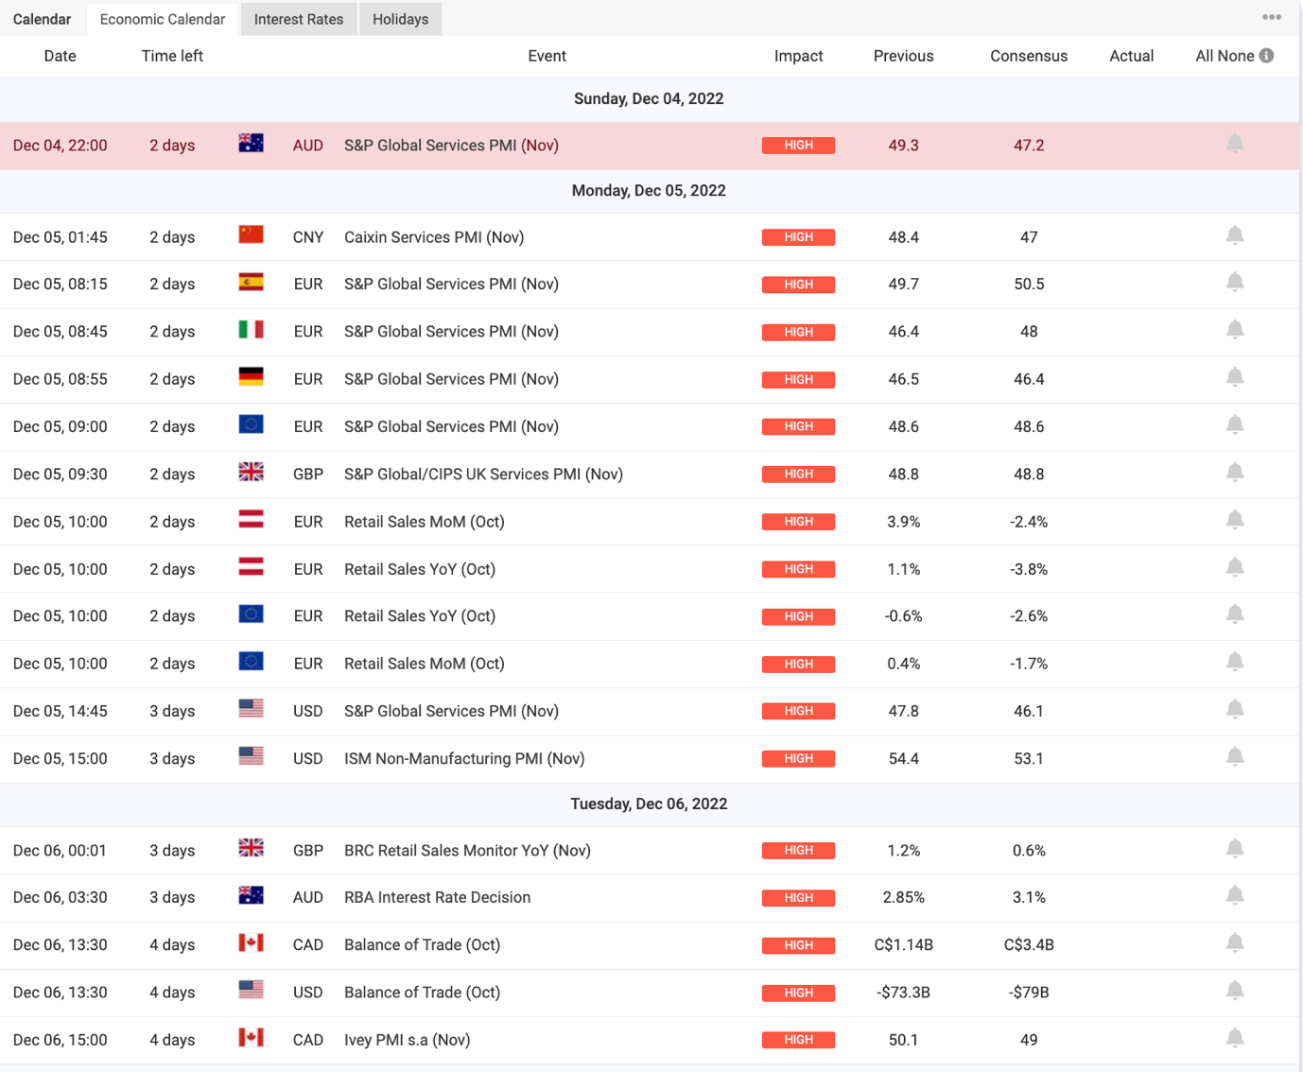
Task: Set alert bell for USD S&P Global Services PMI
Action: 1235,710
